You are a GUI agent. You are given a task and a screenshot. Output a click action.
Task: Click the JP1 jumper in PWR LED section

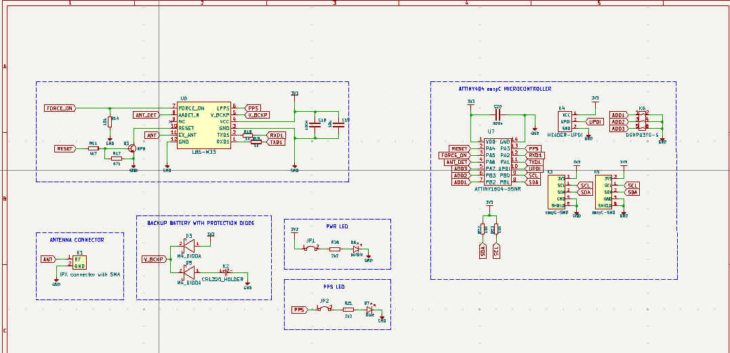[311, 248]
